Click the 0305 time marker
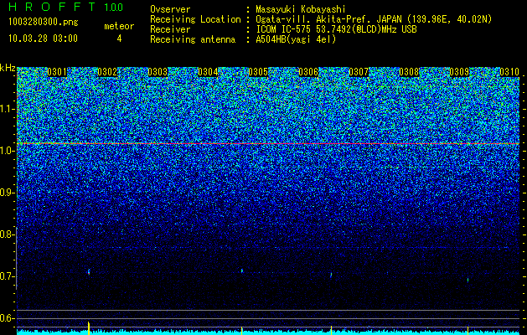Viewport: 527px width, 335px height. pos(258,72)
